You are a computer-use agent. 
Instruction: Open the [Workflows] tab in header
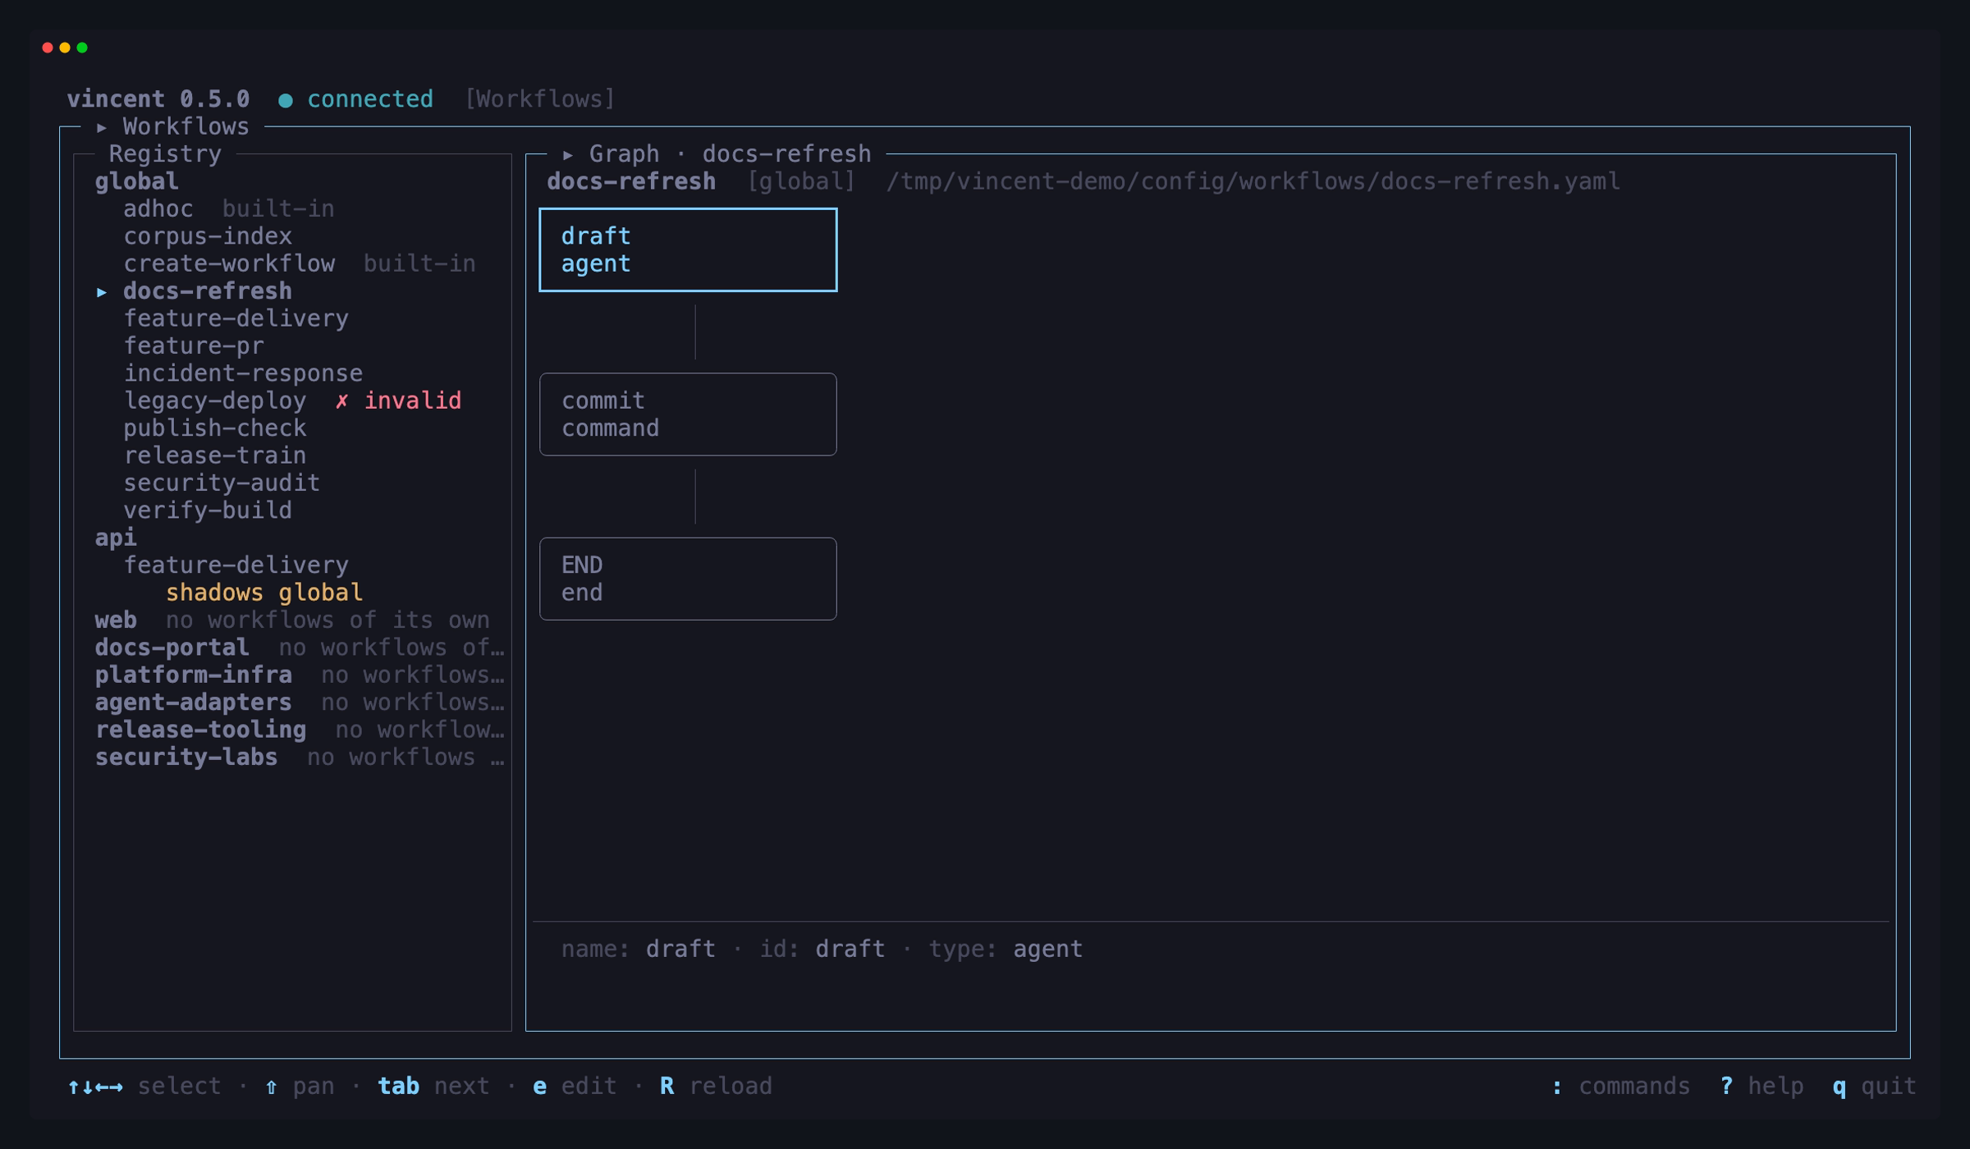click(x=540, y=99)
